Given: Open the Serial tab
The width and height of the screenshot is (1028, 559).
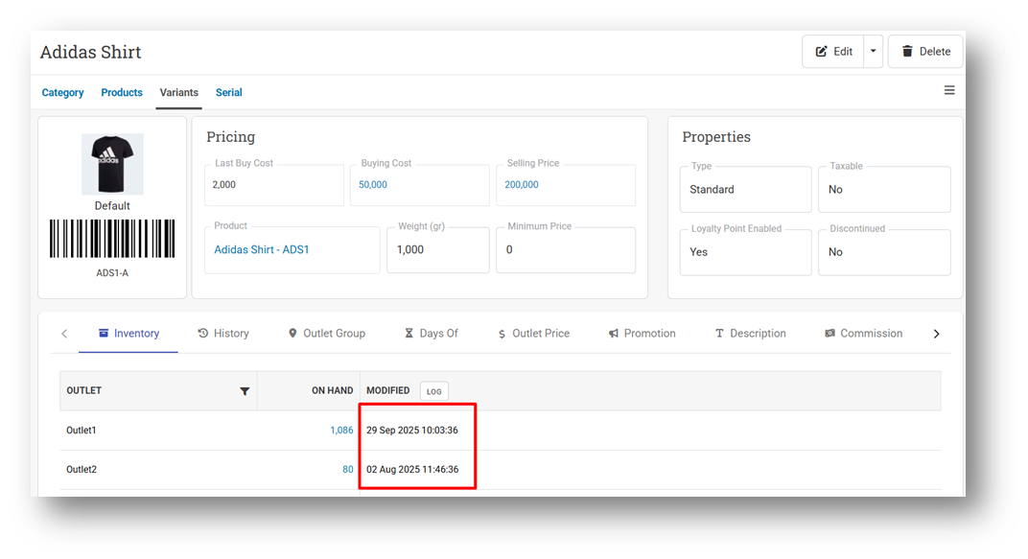Looking at the screenshot, I should (229, 92).
